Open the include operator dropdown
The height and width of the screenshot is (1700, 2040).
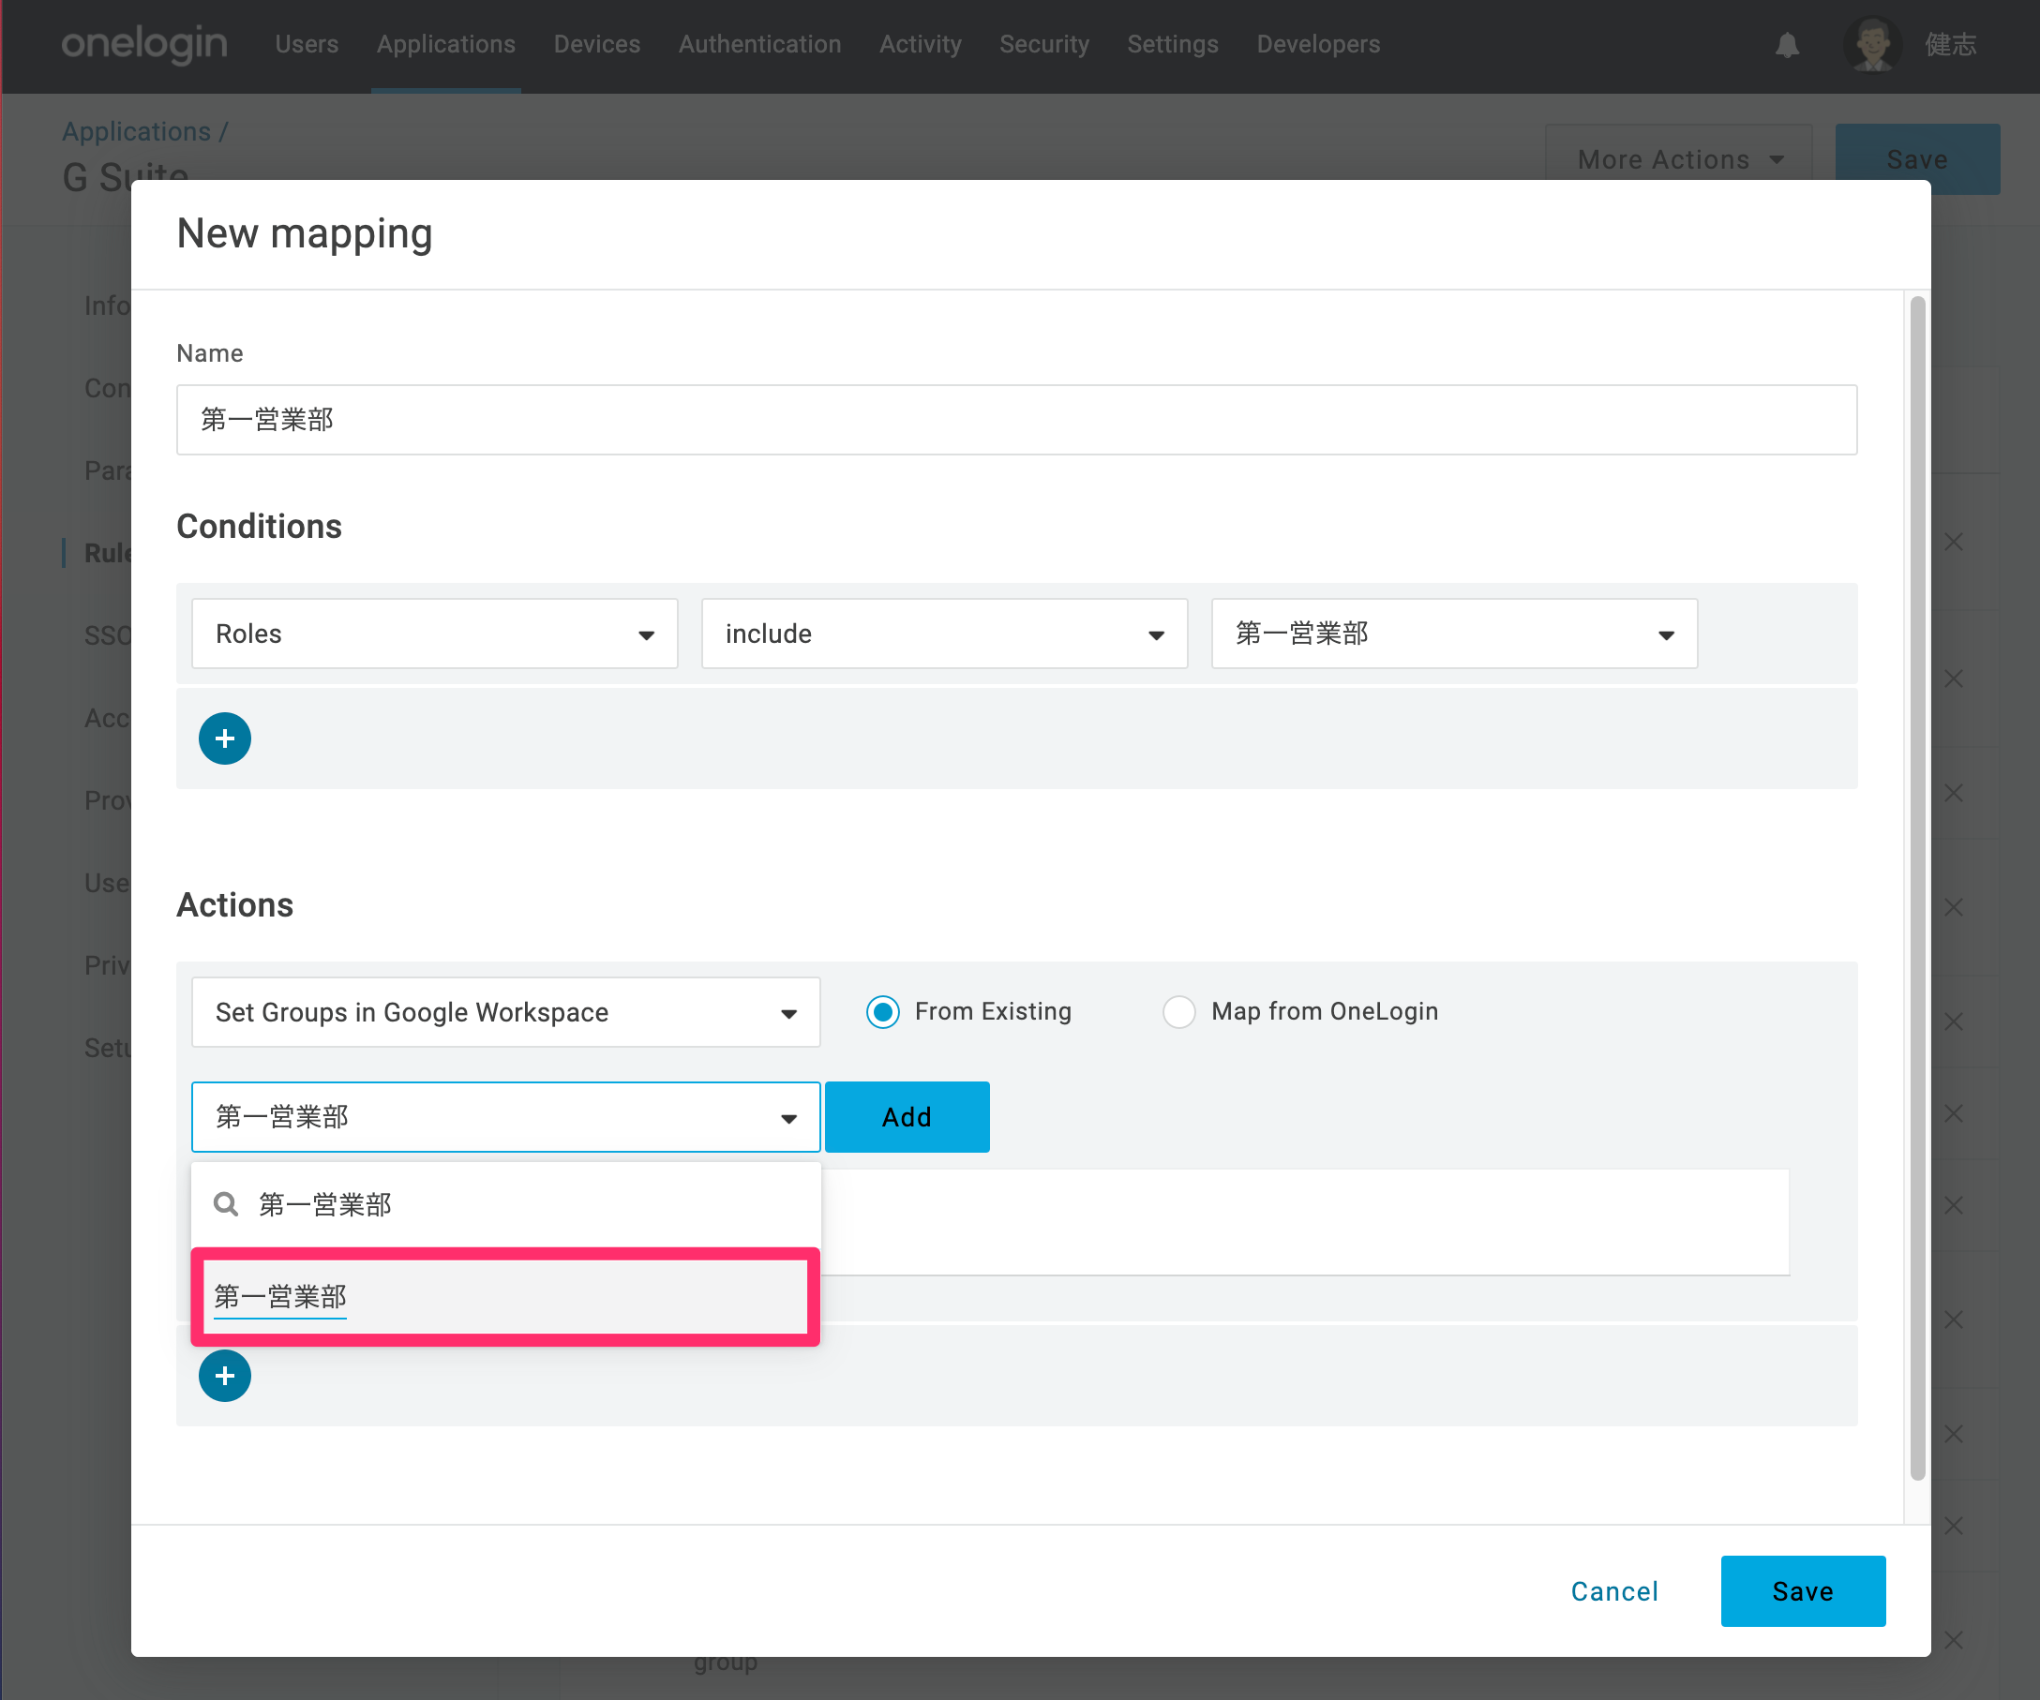click(944, 634)
